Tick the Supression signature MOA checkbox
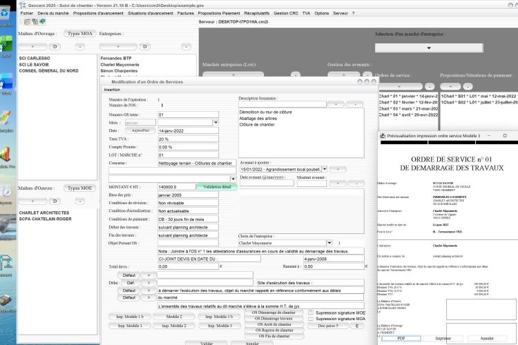 click(x=311, y=319)
